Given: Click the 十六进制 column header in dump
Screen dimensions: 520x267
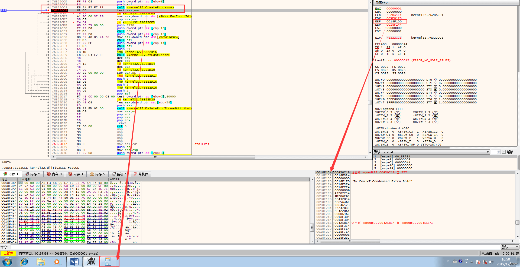Looking at the screenshot, I should 63,179.
